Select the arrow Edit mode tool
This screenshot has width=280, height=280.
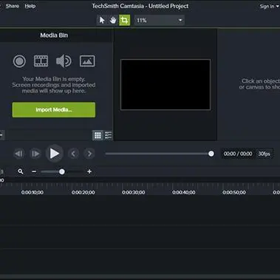click(x=102, y=20)
